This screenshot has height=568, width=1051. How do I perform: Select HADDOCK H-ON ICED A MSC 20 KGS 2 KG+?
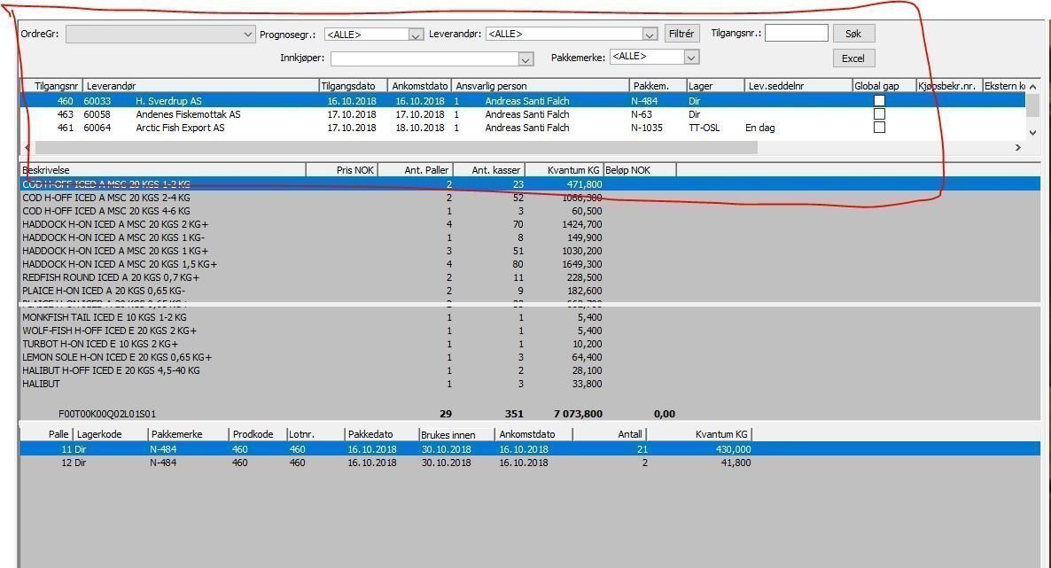coord(530,225)
